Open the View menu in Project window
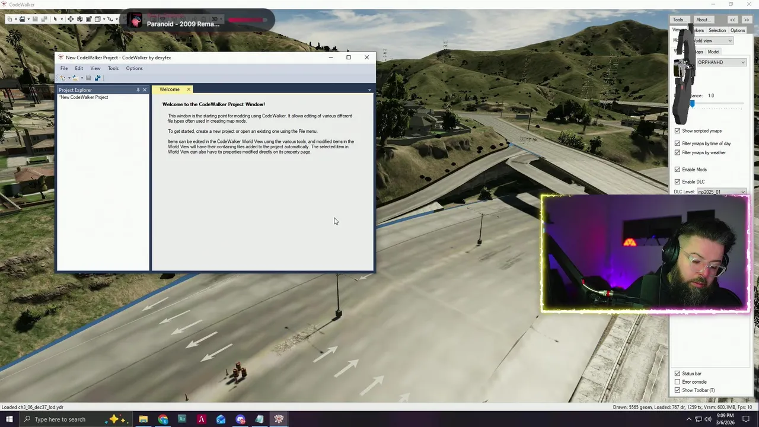 coord(95,68)
